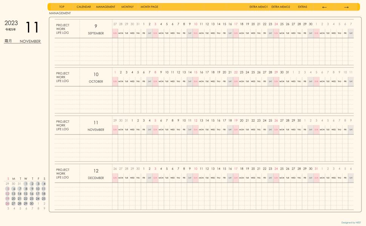Go to next page with right arrow
The height and width of the screenshot is (226, 366).
coord(346,7)
